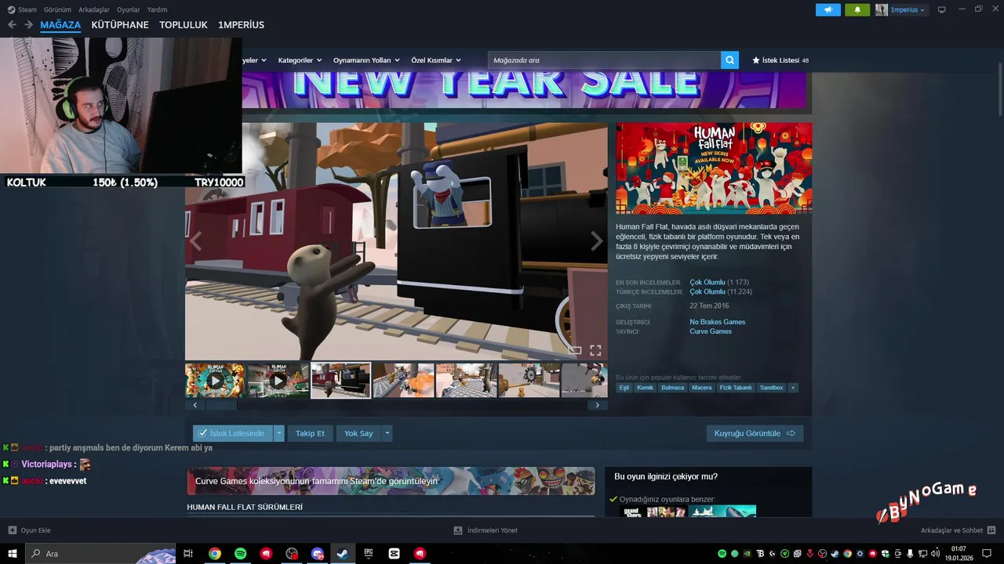Click the Mağazada ara search field

point(604,60)
